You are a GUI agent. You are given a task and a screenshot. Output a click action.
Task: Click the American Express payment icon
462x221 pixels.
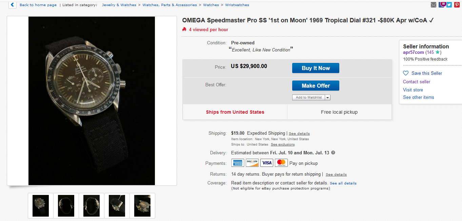coord(238,163)
